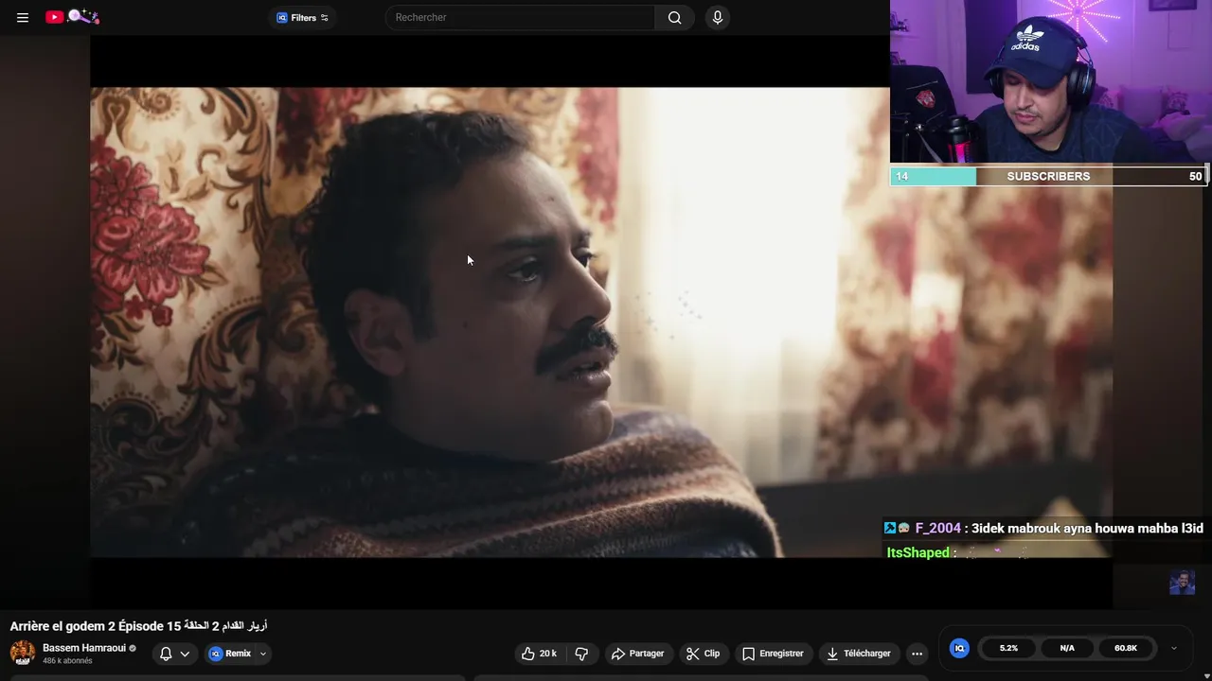Click Enregistrer to save the video
The width and height of the screenshot is (1212, 681).
(x=773, y=654)
